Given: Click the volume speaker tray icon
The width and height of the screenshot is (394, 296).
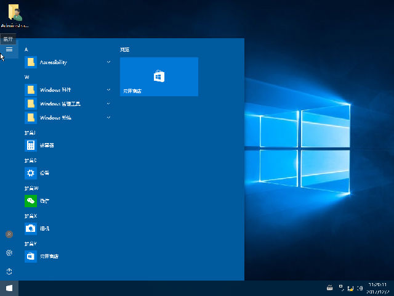Looking at the screenshot, I should pos(360,288).
